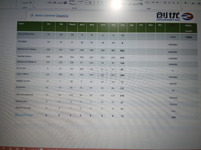Click the '78000' balance cell
The height and width of the screenshot is (150, 201).
coord(189,37)
